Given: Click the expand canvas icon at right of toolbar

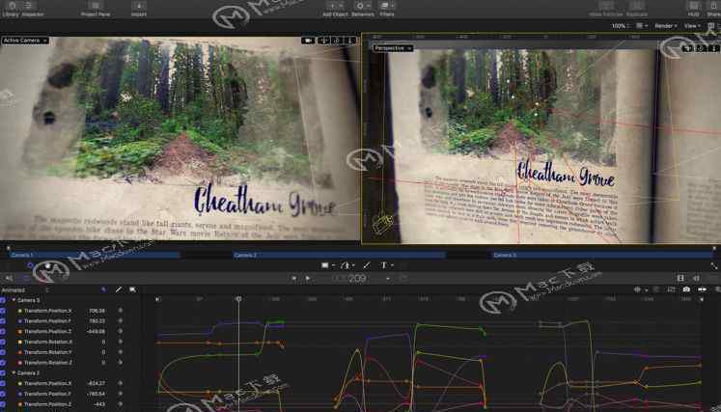Looking at the screenshot, I should [x=714, y=265].
